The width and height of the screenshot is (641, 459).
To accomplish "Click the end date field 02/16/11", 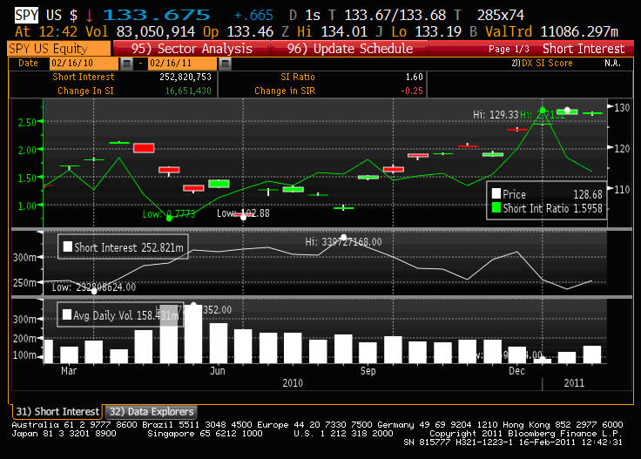I will (x=182, y=64).
